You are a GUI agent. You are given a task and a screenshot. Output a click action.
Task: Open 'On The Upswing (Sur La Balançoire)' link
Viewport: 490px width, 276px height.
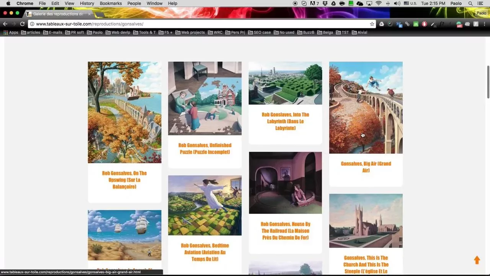pos(124,180)
